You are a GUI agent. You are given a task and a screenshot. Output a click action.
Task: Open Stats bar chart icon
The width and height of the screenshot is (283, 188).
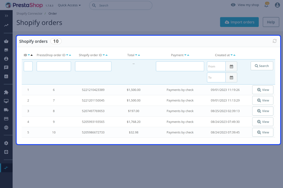coord(6,76)
